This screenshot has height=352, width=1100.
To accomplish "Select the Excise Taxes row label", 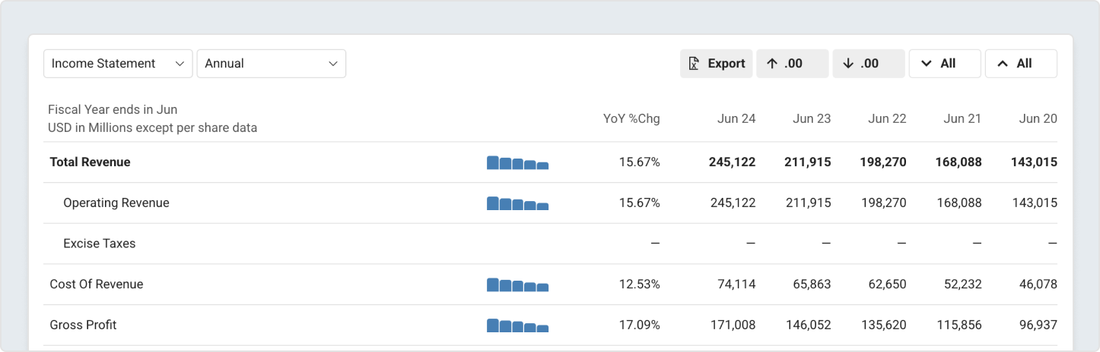I will (x=100, y=244).
